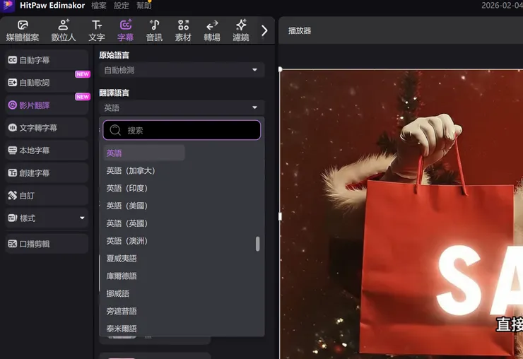523x359 pixels.
Task: Select 自動歌詞 in the sidebar
Action: pos(47,83)
